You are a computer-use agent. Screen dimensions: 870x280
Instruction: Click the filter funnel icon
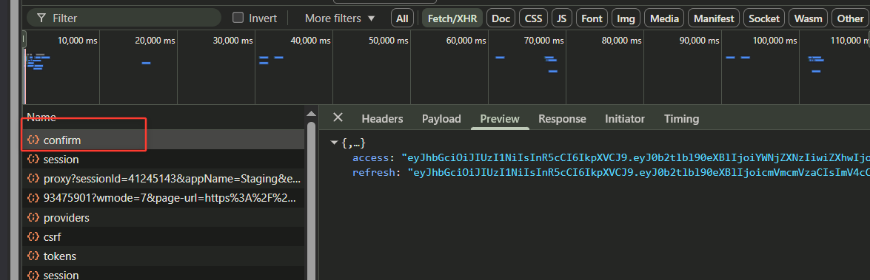coord(41,18)
